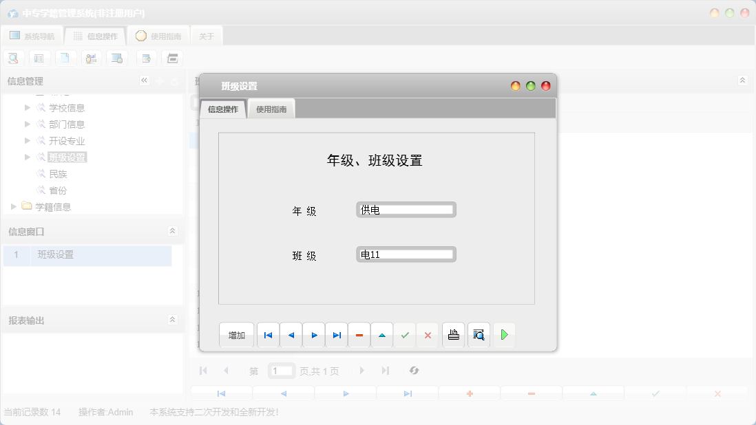Jump to the last record in the dialog
Screen dimensions: 756x425
[x=336, y=335]
